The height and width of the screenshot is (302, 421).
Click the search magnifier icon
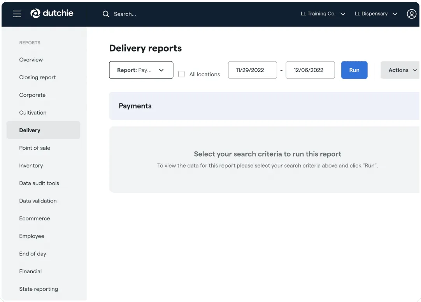[x=106, y=14]
